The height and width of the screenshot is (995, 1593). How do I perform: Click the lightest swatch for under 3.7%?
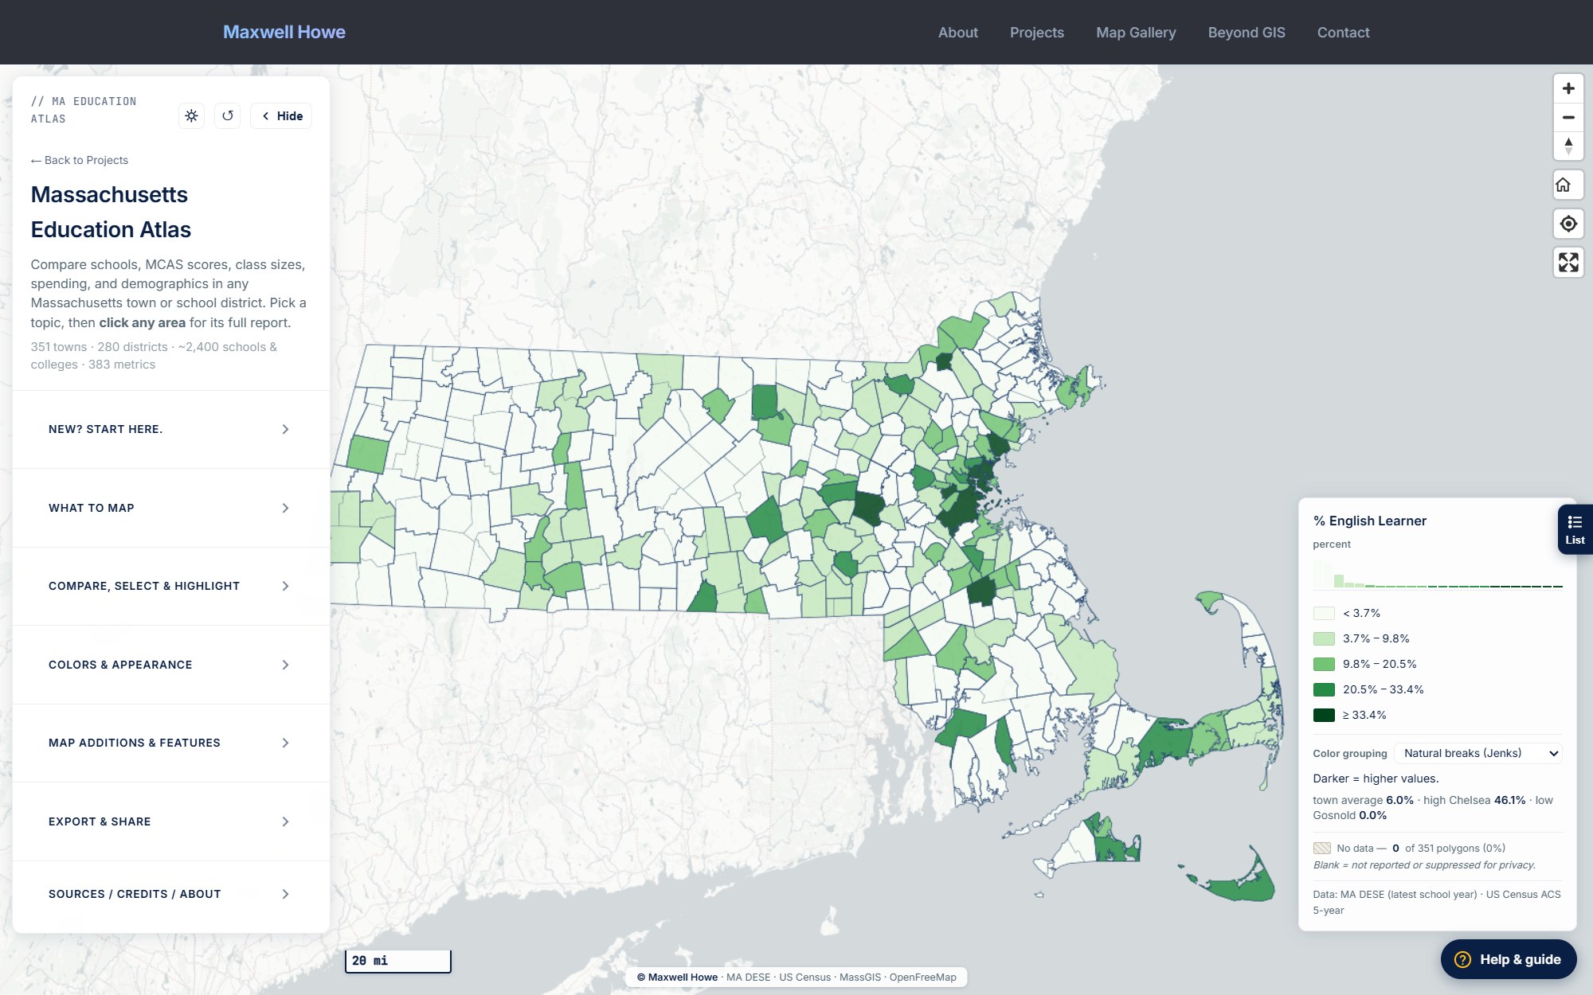coord(1324,613)
